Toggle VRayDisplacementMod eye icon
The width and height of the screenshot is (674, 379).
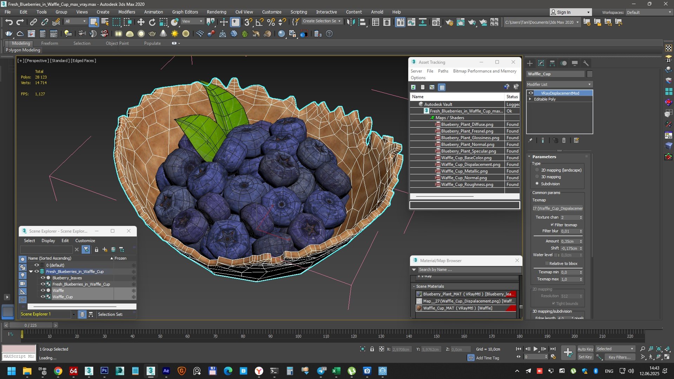pos(531,93)
